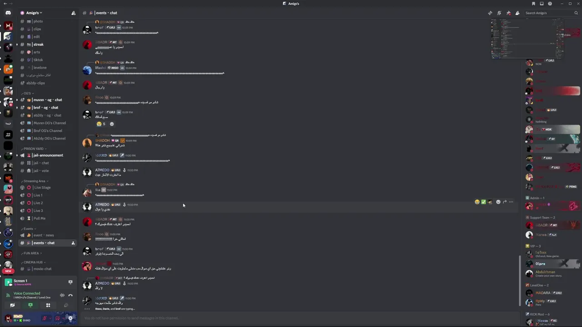Click Voice Connected status text
The image size is (582, 327).
[x=27, y=293]
